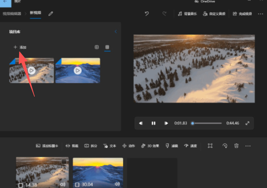This screenshot has height=188, width=267.
Task: Switch the library to the small grid view
Action: tap(107, 47)
